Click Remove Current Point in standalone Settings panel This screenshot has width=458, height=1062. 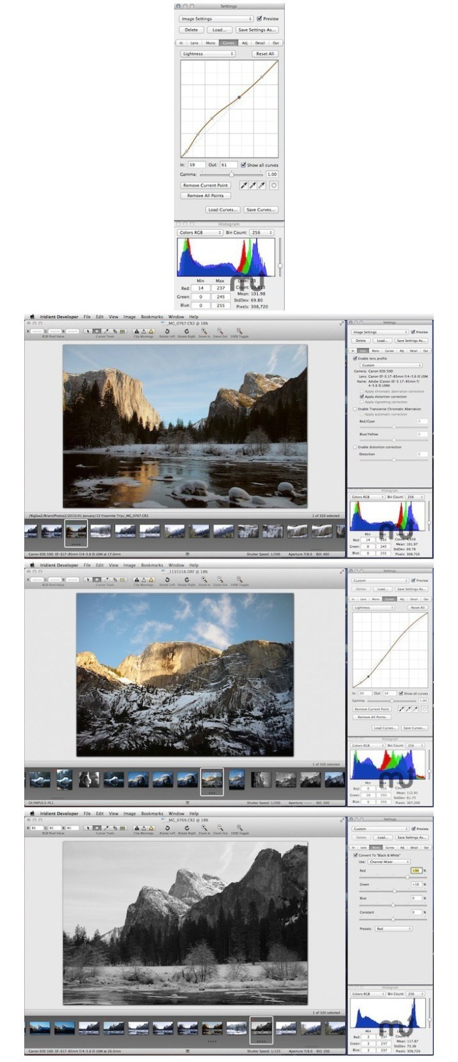[205, 185]
